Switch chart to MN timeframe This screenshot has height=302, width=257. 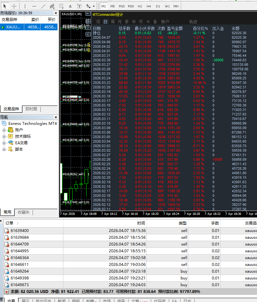(x=176, y=6)
